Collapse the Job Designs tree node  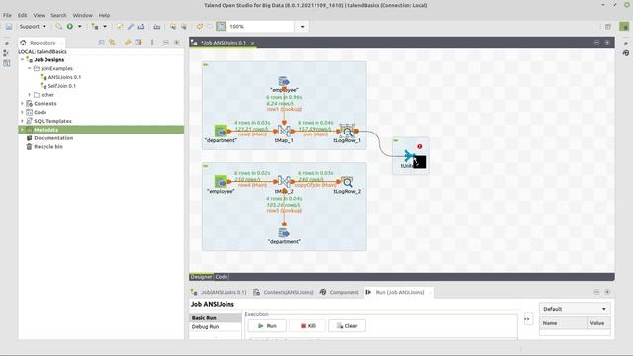click(x=22, y=59)
